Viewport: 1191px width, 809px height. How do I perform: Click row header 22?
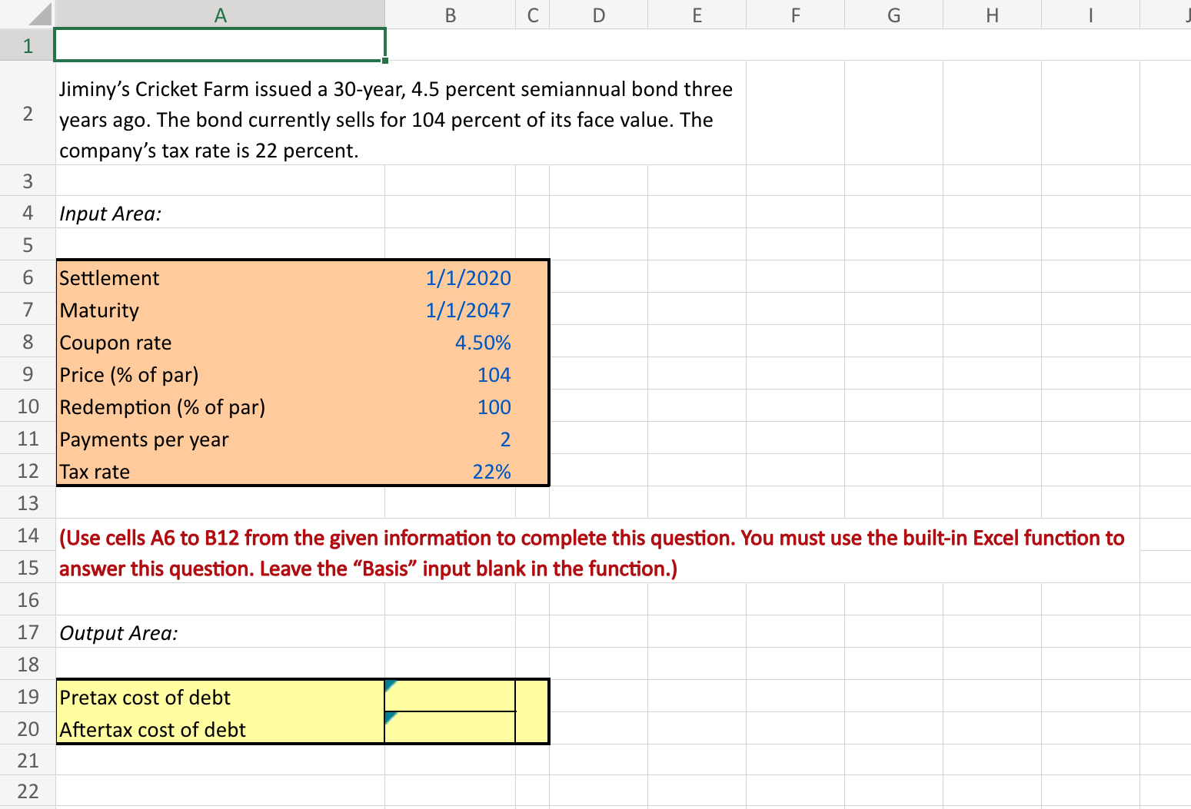tap(27, 791)
